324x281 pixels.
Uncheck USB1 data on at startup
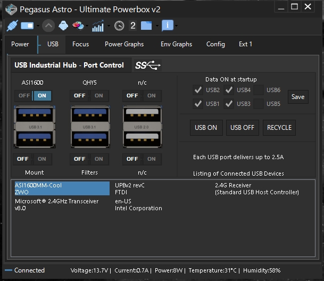(198, 104)
